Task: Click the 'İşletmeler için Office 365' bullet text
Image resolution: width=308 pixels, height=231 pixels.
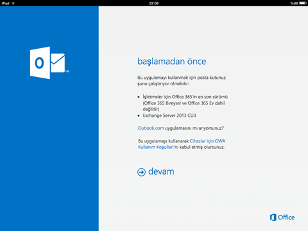Action: [x=185, y=103]
